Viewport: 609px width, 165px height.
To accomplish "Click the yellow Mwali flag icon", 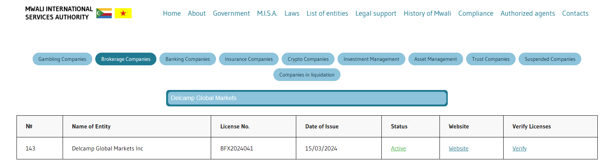I will tap(123, 13).
